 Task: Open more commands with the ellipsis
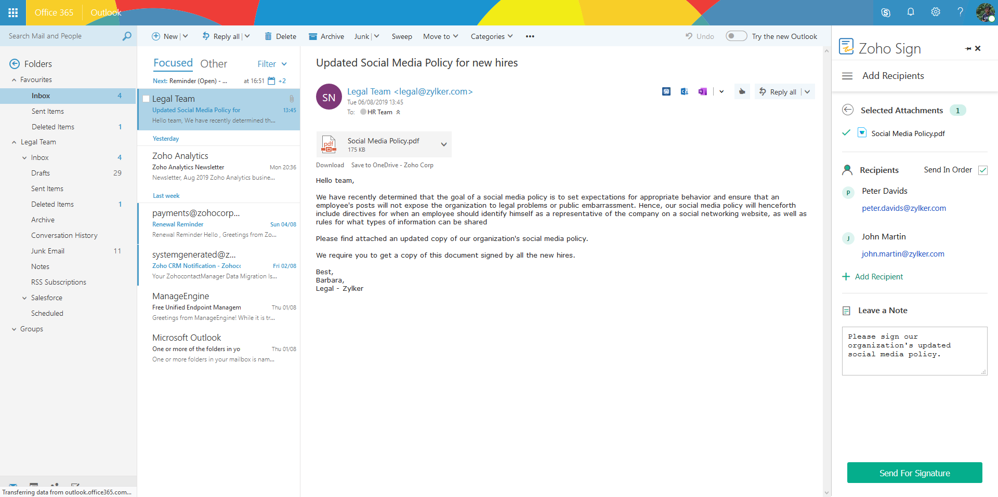pos(530,36)
